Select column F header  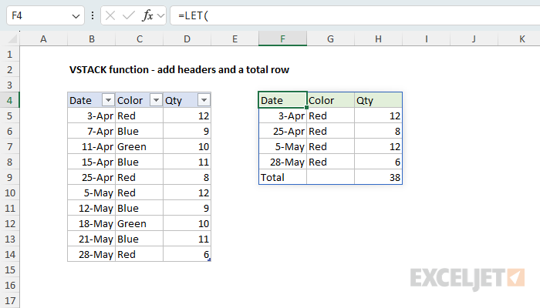click(283, 38)
